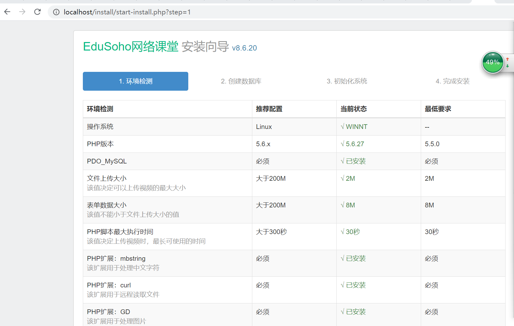Click "√ 已安装" status in PDO_MySQL row

pyautogui.click(x=353, y=161)
